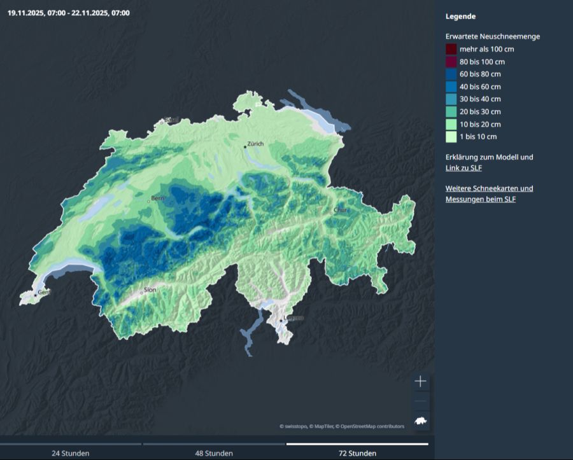Zoom out with the minus button

coord(420,401)
